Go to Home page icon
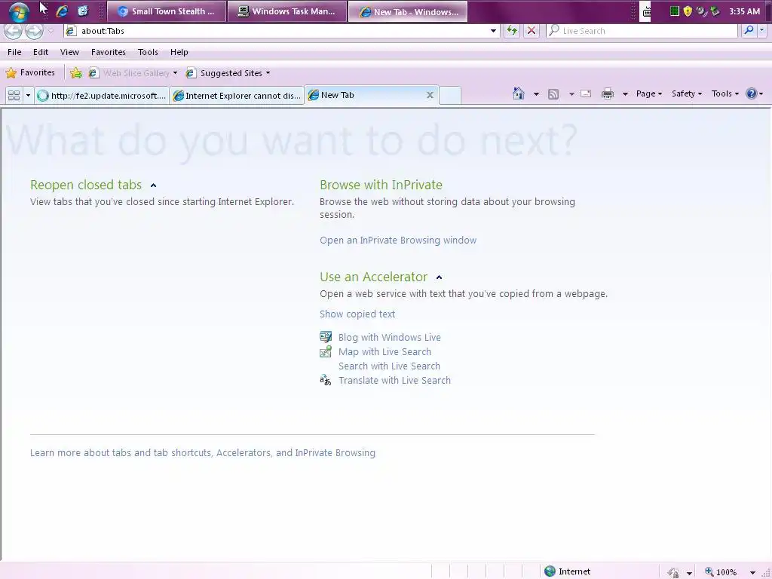The image size is (772, 579). (519, 93)
